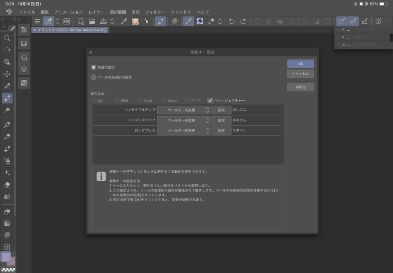Open the ファイル menu
Screen dimensions: 393x273
tap(27, 12)
